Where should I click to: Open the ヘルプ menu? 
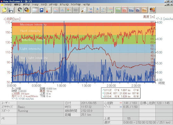86,5
